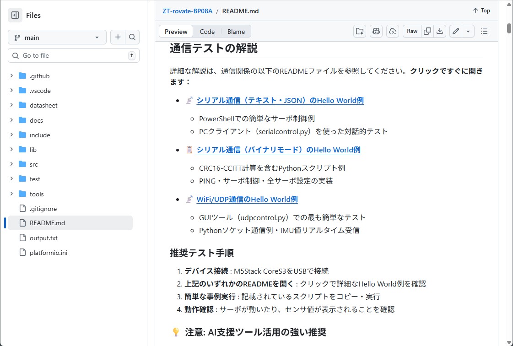
Task: Click the Raw button
Action: pos(412,31)
